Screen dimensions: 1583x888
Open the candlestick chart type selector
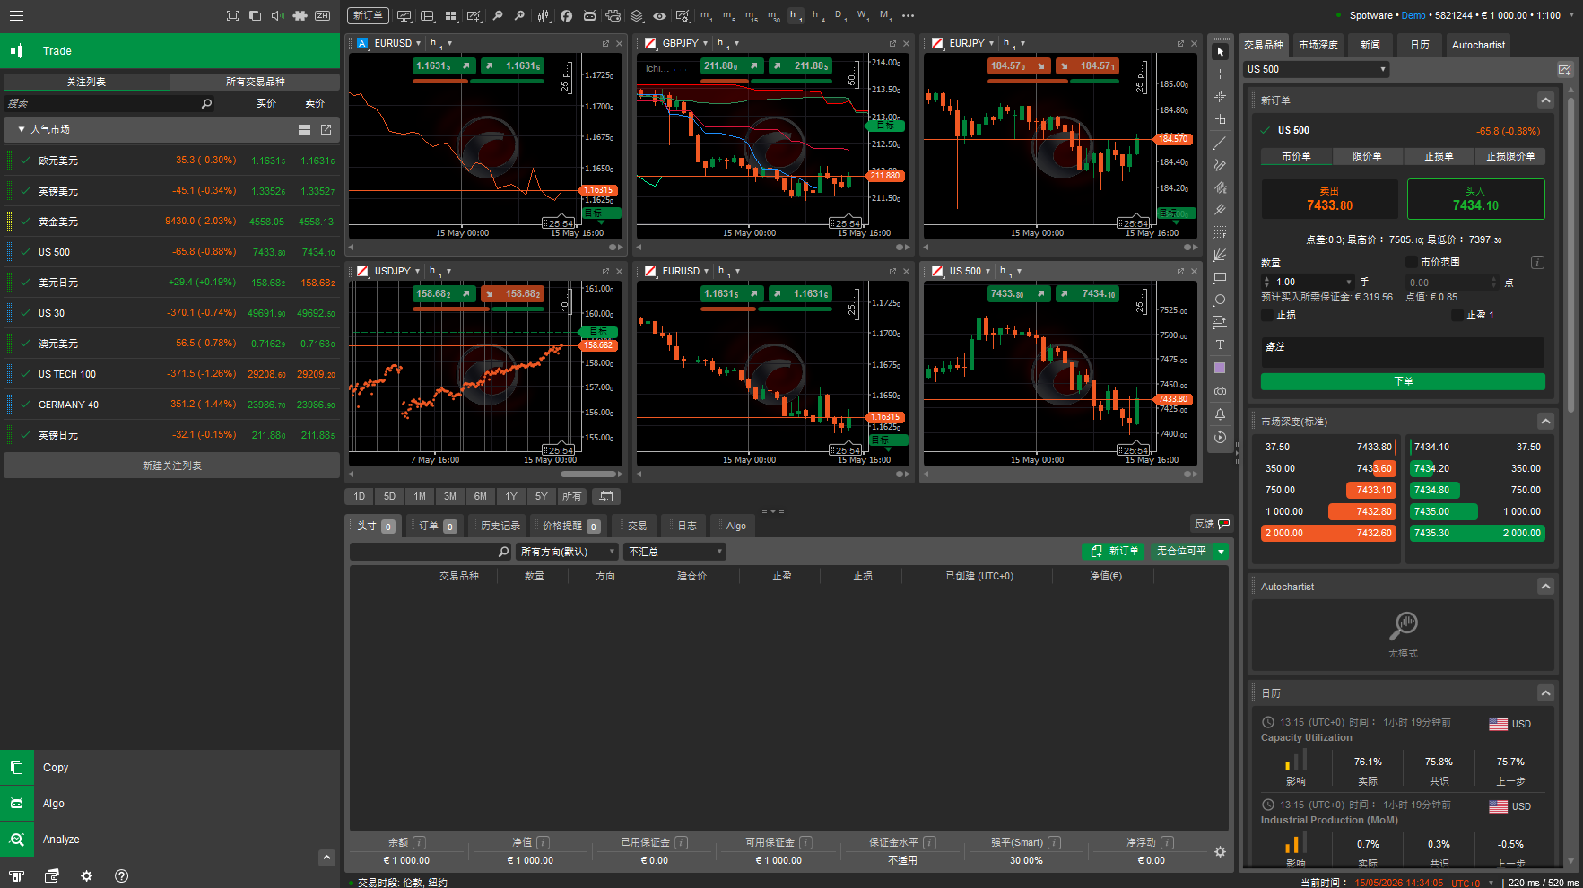pos(544,15)
